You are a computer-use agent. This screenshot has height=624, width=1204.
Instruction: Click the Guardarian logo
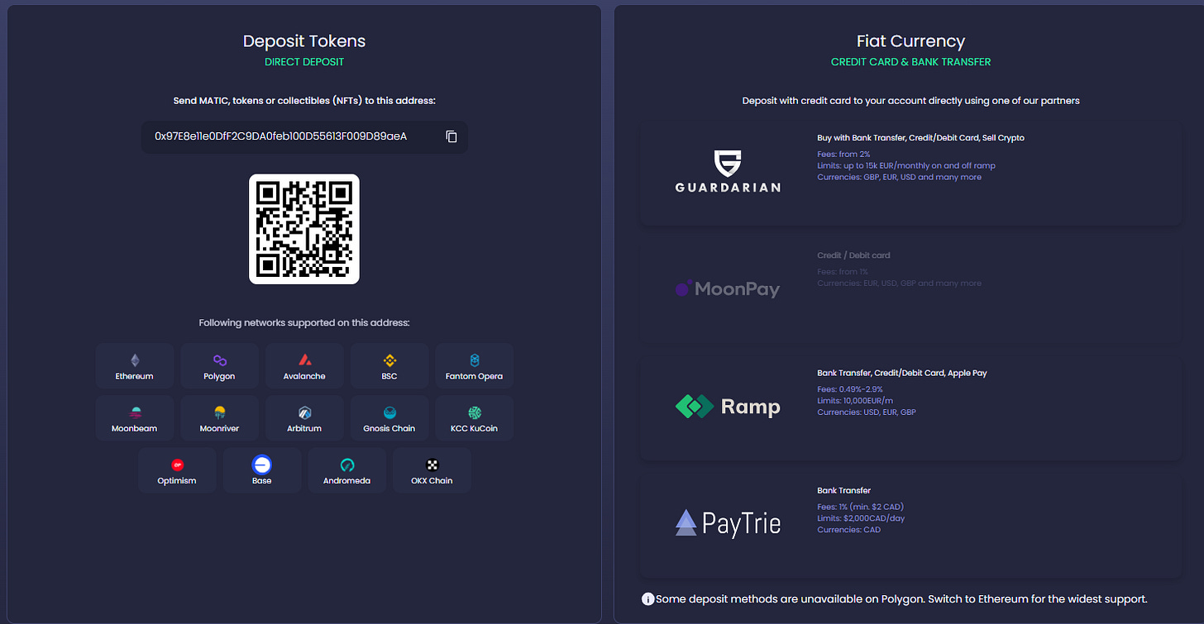pyautogui.click(x=728, y=171)
